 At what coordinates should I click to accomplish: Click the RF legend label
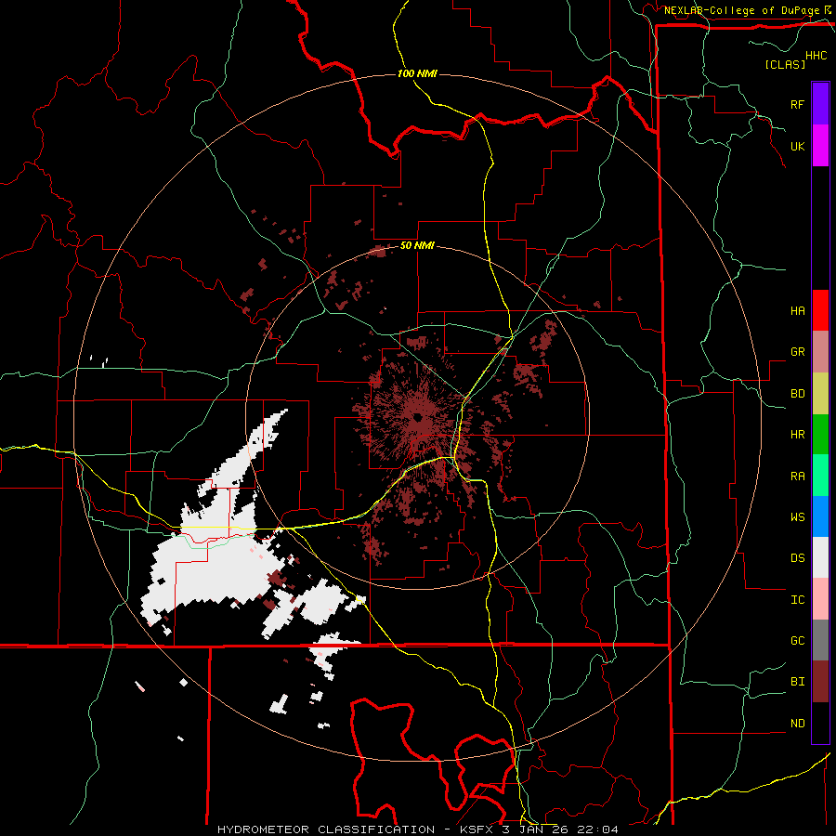pos(797,105)
